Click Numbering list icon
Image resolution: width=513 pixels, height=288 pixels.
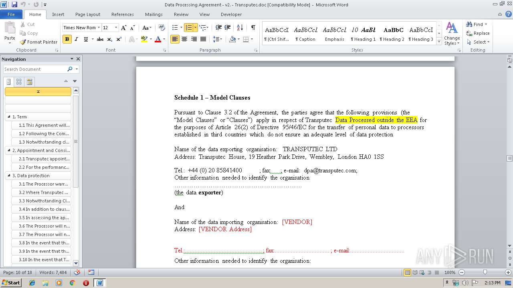coord(188,28)
